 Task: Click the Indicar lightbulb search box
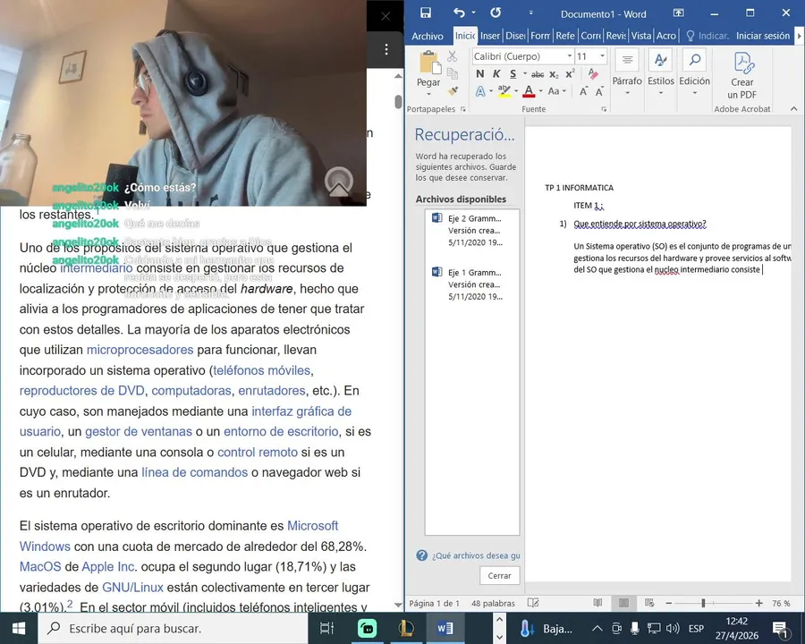708,36
